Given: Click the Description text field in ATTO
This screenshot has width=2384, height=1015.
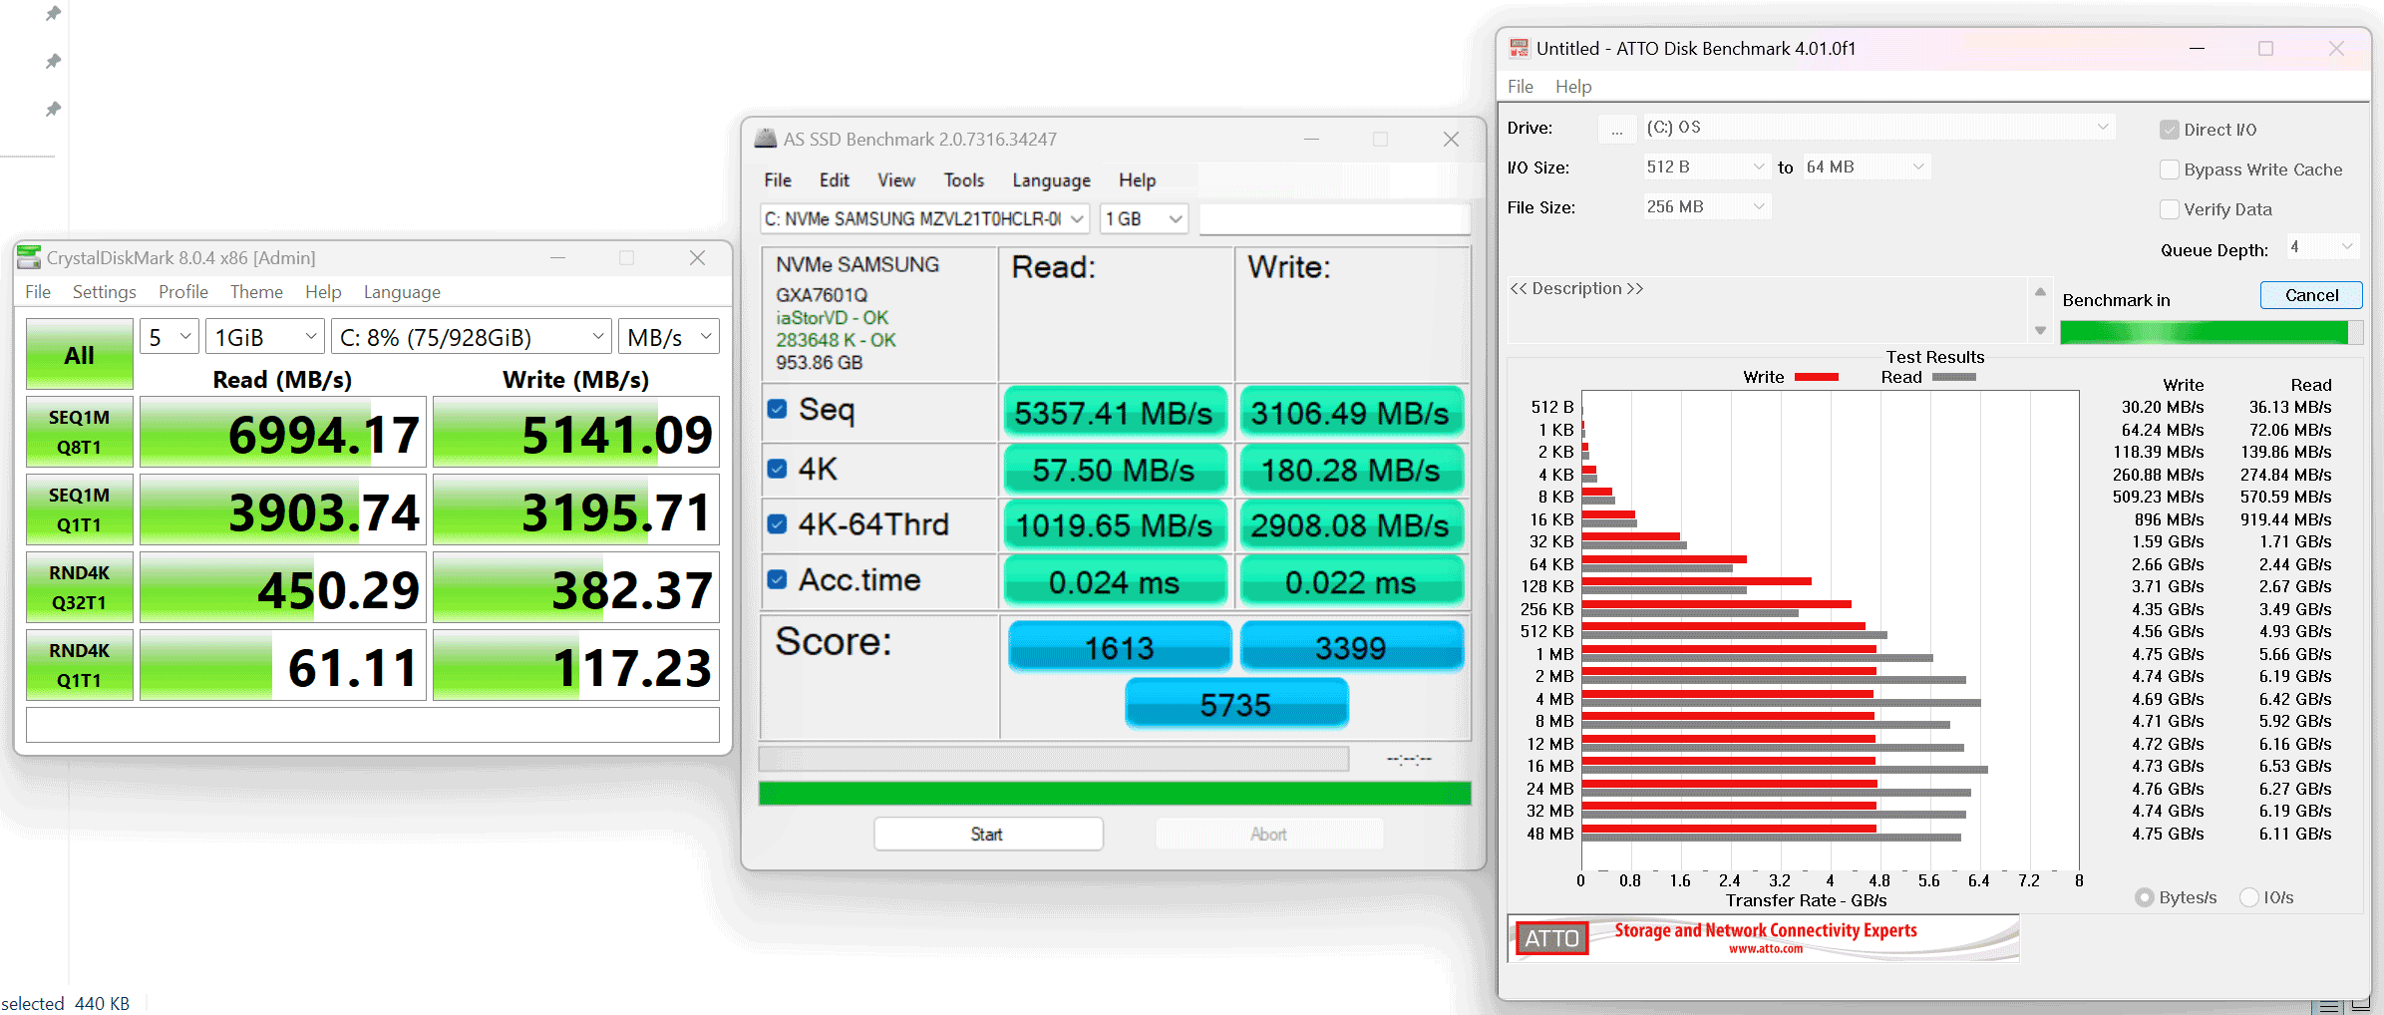Looking at the screenshot, I should coord(1768,311).
